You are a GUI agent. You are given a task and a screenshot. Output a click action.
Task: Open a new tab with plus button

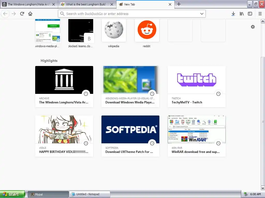pyautogui.click(x=179, y=4)
